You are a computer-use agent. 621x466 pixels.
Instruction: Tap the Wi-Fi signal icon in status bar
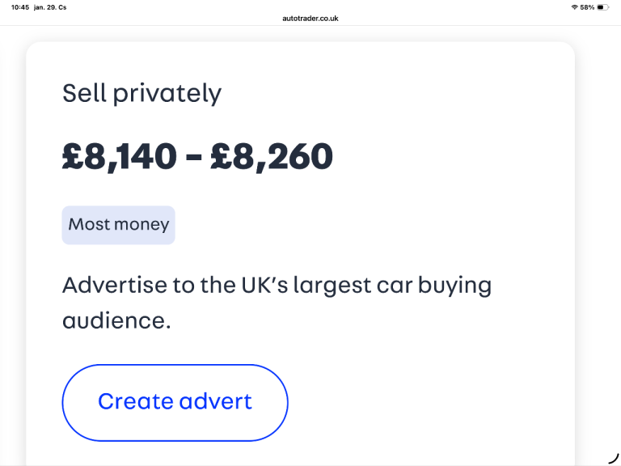point(574,7)
